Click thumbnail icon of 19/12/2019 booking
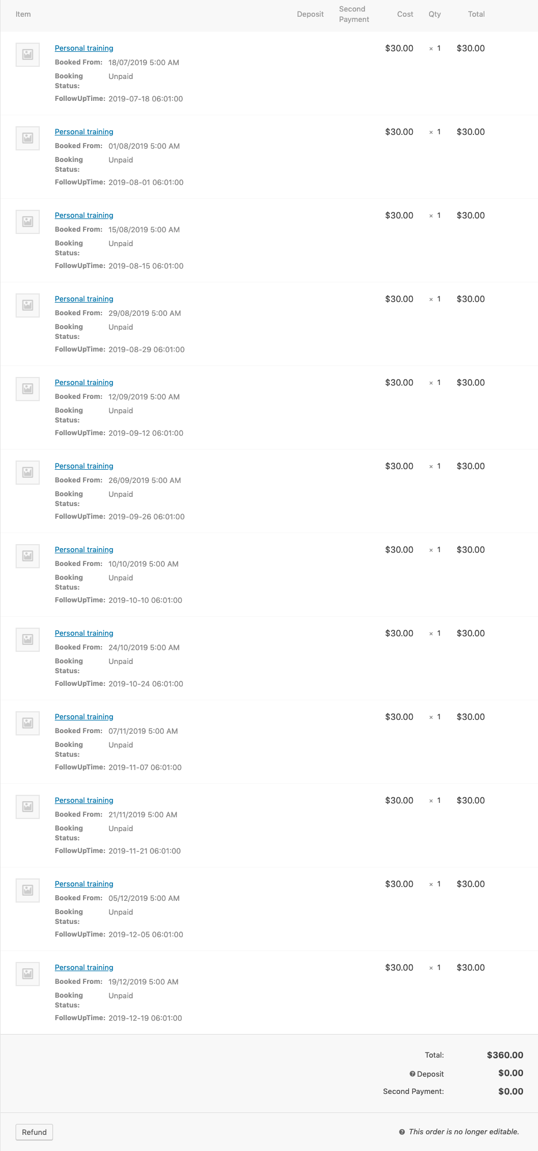The width and height of the screenshot is (538, 1151). 28,974
